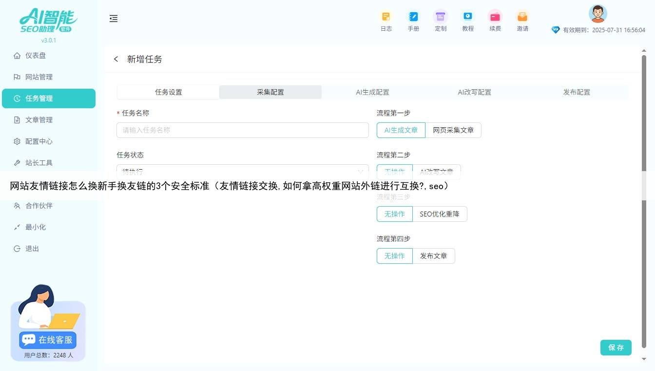
Task: Enable 发布文章 in 流程第四步
Action: point(434,255)
